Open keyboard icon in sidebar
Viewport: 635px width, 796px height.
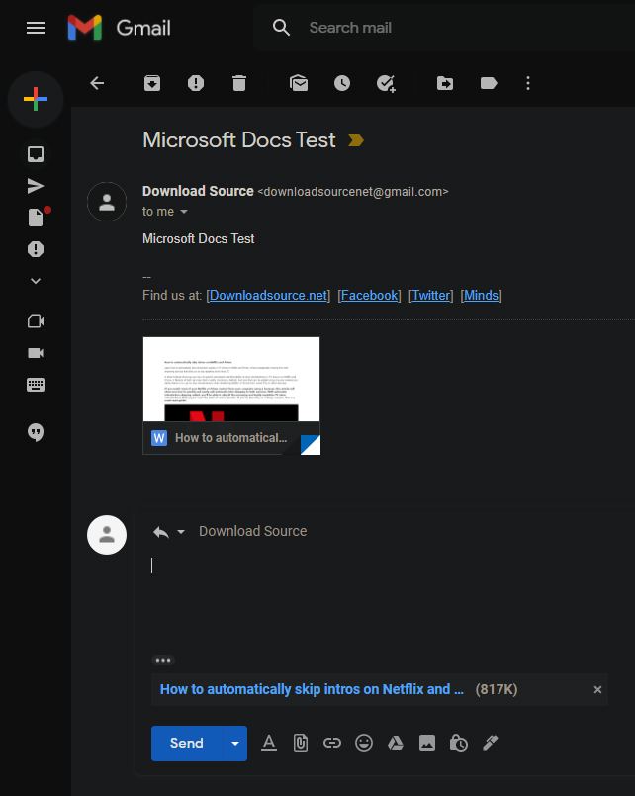pyautogui.click(x=36, y=385)
